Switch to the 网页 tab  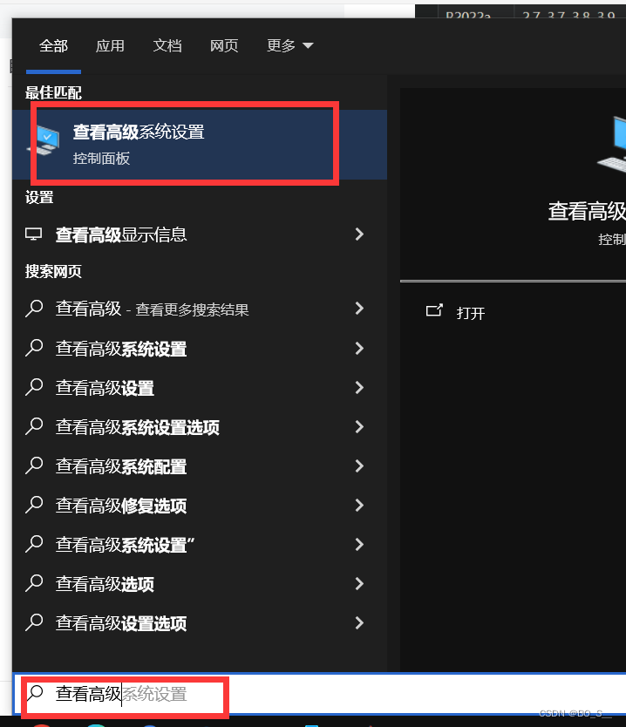click(x=224, y=45)
